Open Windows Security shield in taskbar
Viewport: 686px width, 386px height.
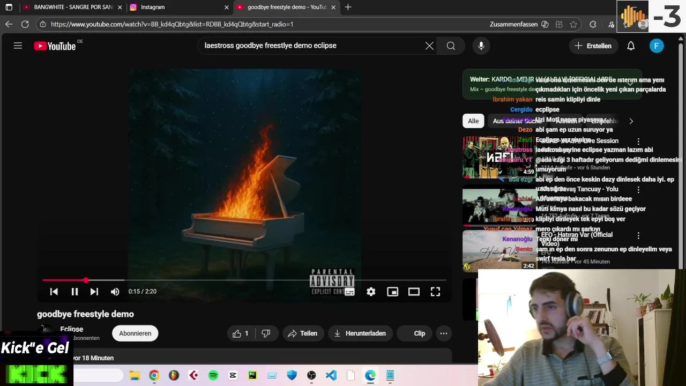(292, 375)
